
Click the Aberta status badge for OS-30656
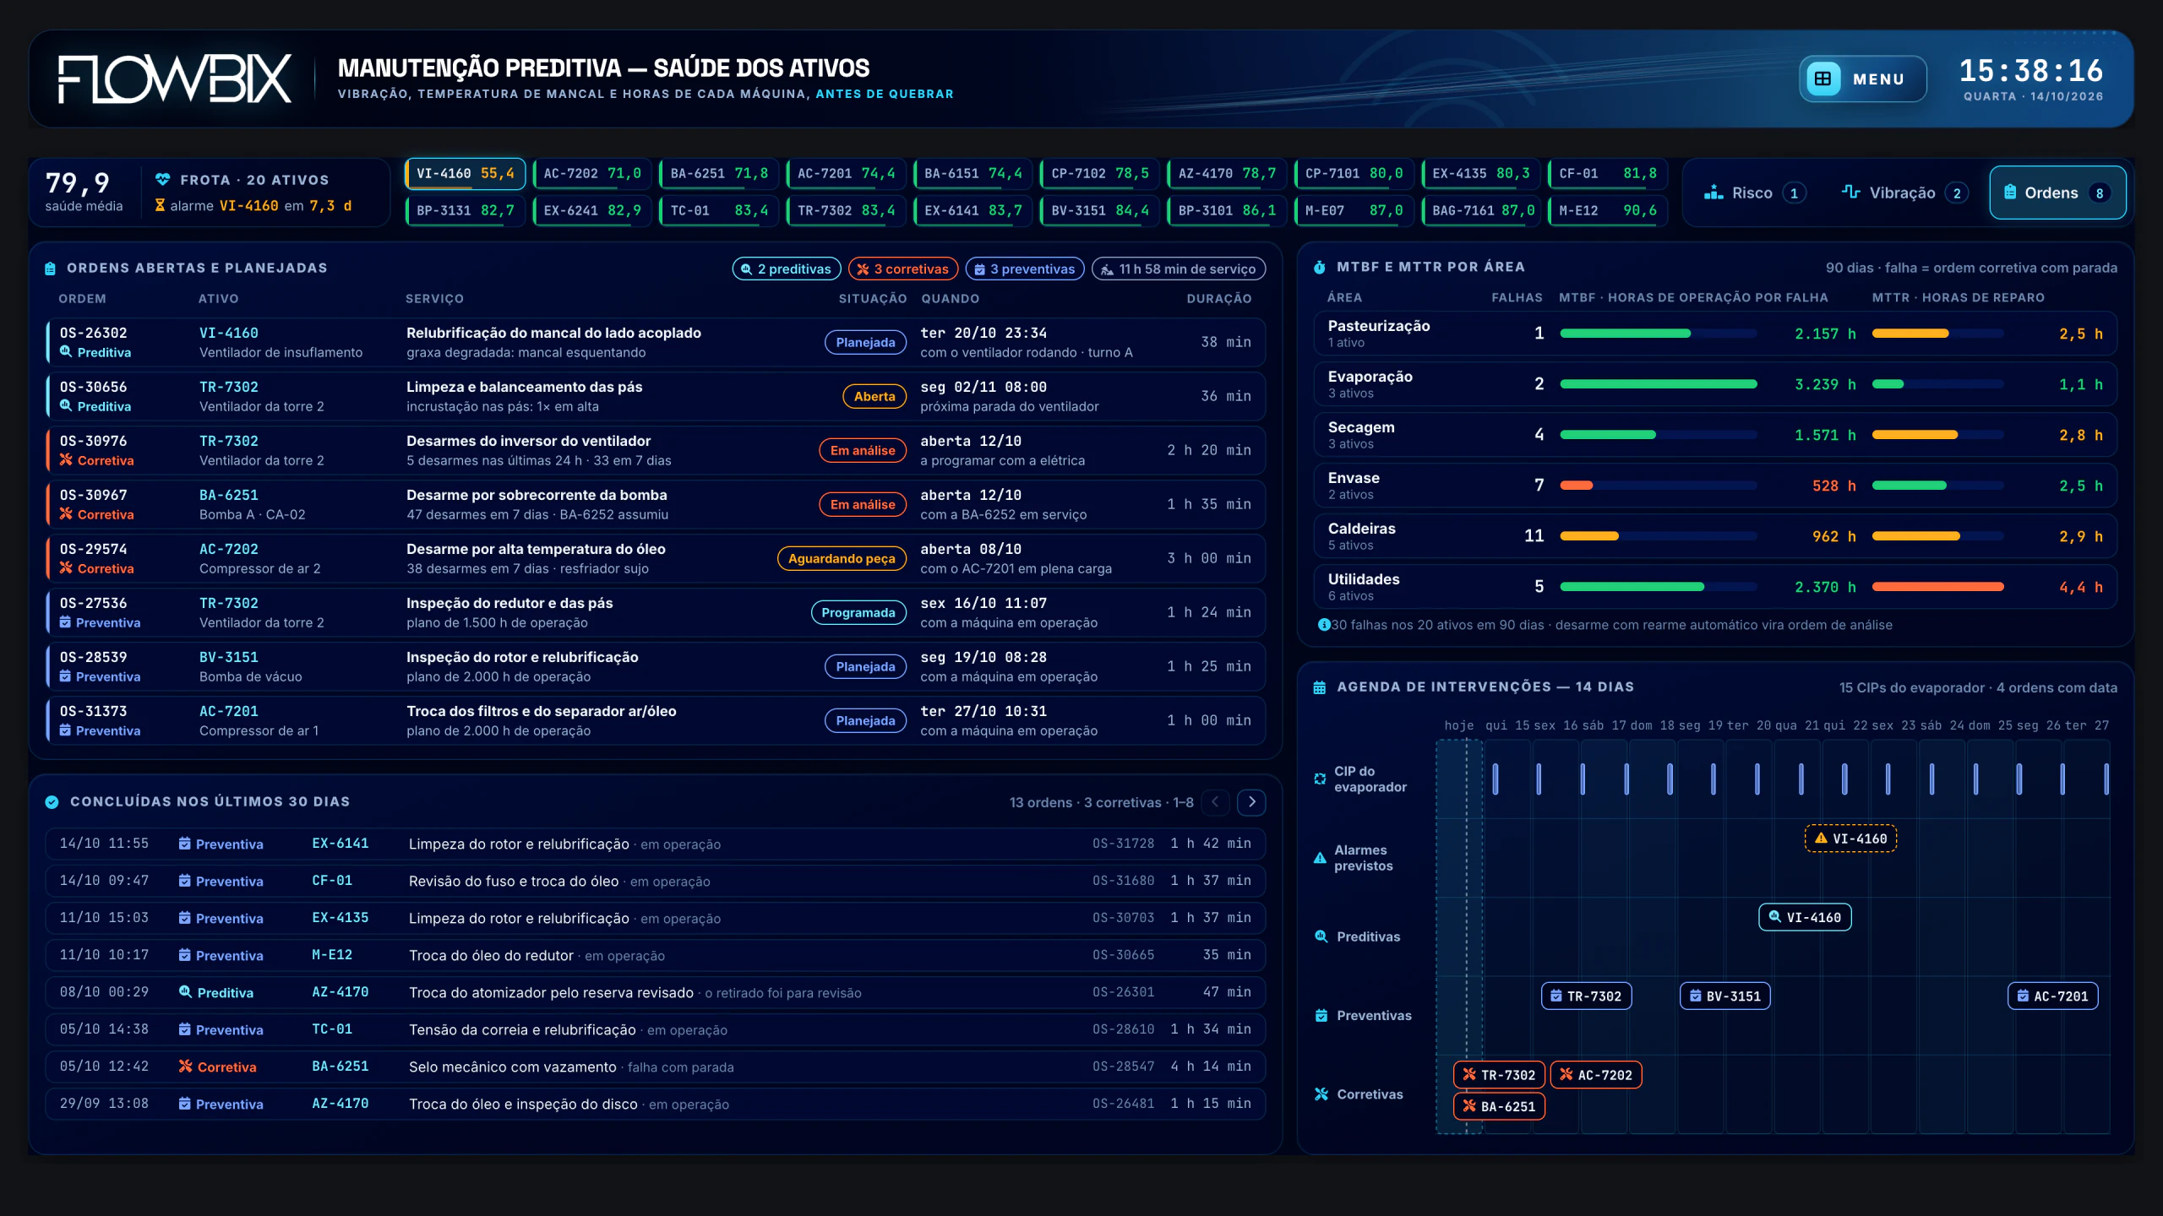pyautogui.click(x=874, y=396)
